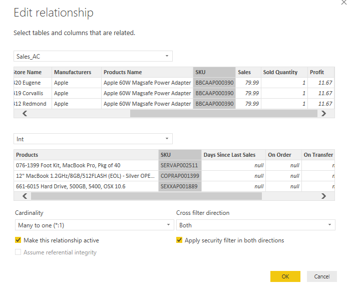Click the null On Order value for SERVAP002511

click(x=283, y=165)
